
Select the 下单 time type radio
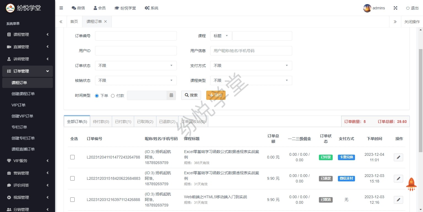click(x=97, y=96)
